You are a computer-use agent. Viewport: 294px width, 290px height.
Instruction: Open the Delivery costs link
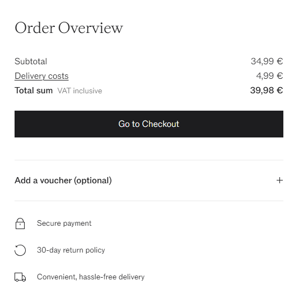pyautogui.click(x=41, y=76)
